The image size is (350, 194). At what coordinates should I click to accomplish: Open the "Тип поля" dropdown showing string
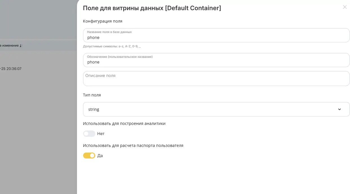(x=216, y=109)
